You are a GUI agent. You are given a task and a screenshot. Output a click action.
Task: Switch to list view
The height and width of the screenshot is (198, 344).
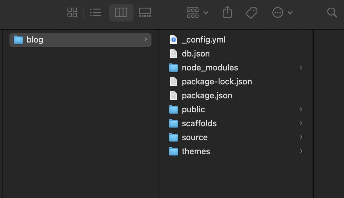[95, 13]
